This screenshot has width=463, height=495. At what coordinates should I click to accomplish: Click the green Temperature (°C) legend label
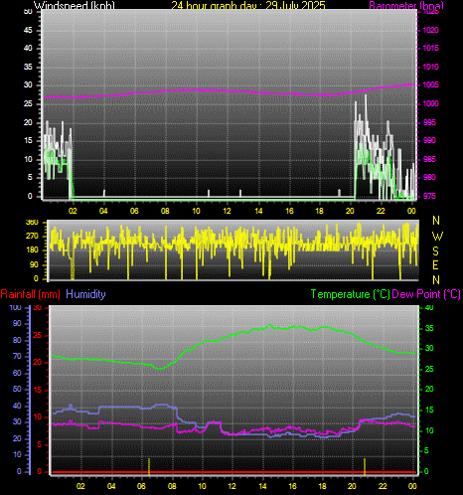click(351, 294)
